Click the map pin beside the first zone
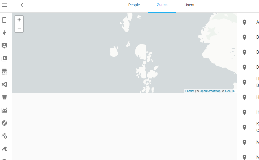Viewport: 259px width, 160px height. point(244,22)
